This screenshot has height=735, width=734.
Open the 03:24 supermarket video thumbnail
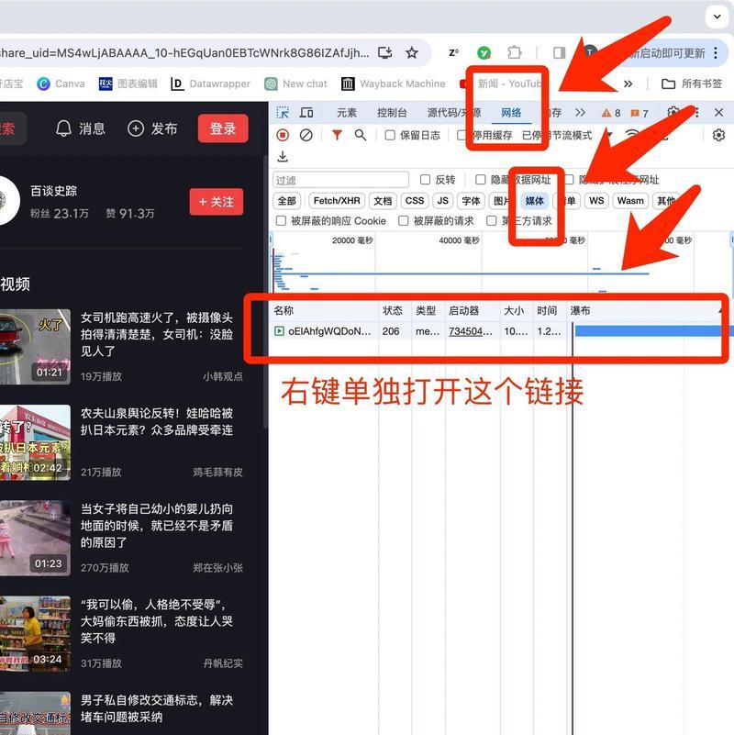[35, 634]
